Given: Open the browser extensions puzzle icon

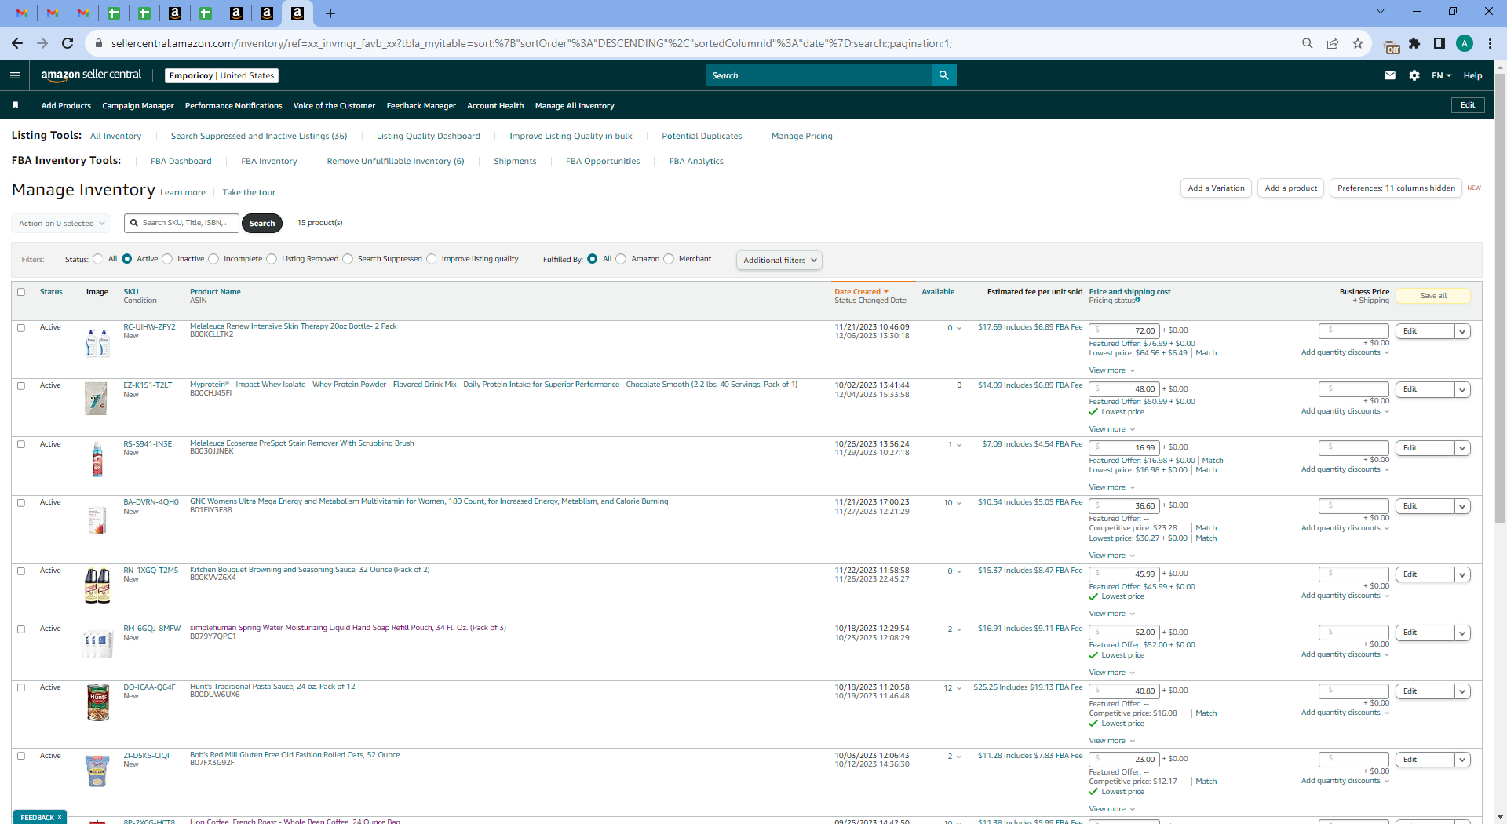Looking at the screenshot, I should tap(1414, 43).
